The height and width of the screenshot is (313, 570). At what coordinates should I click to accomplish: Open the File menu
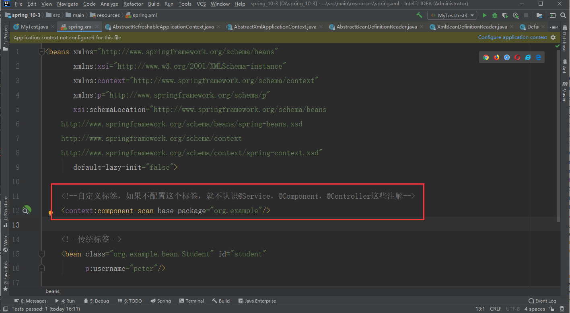19,4
